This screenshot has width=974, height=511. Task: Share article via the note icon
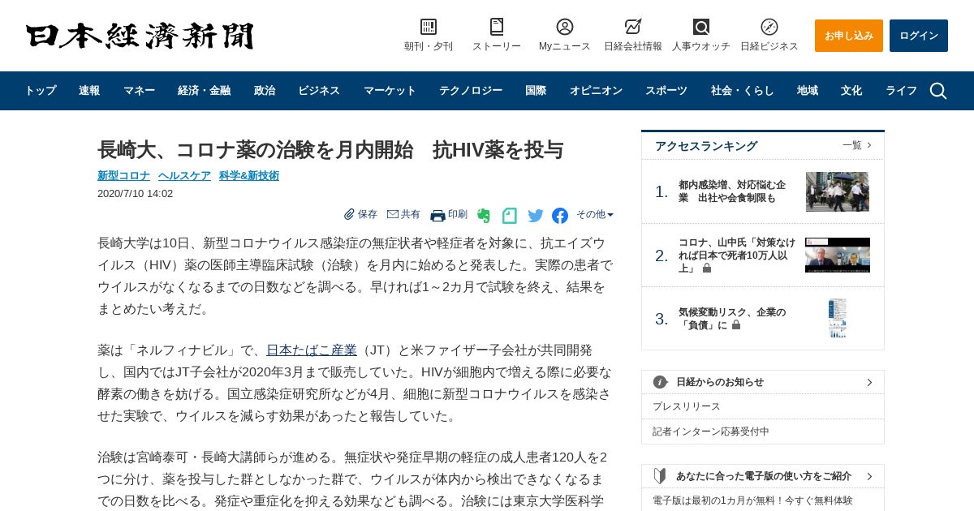(510, 216)
